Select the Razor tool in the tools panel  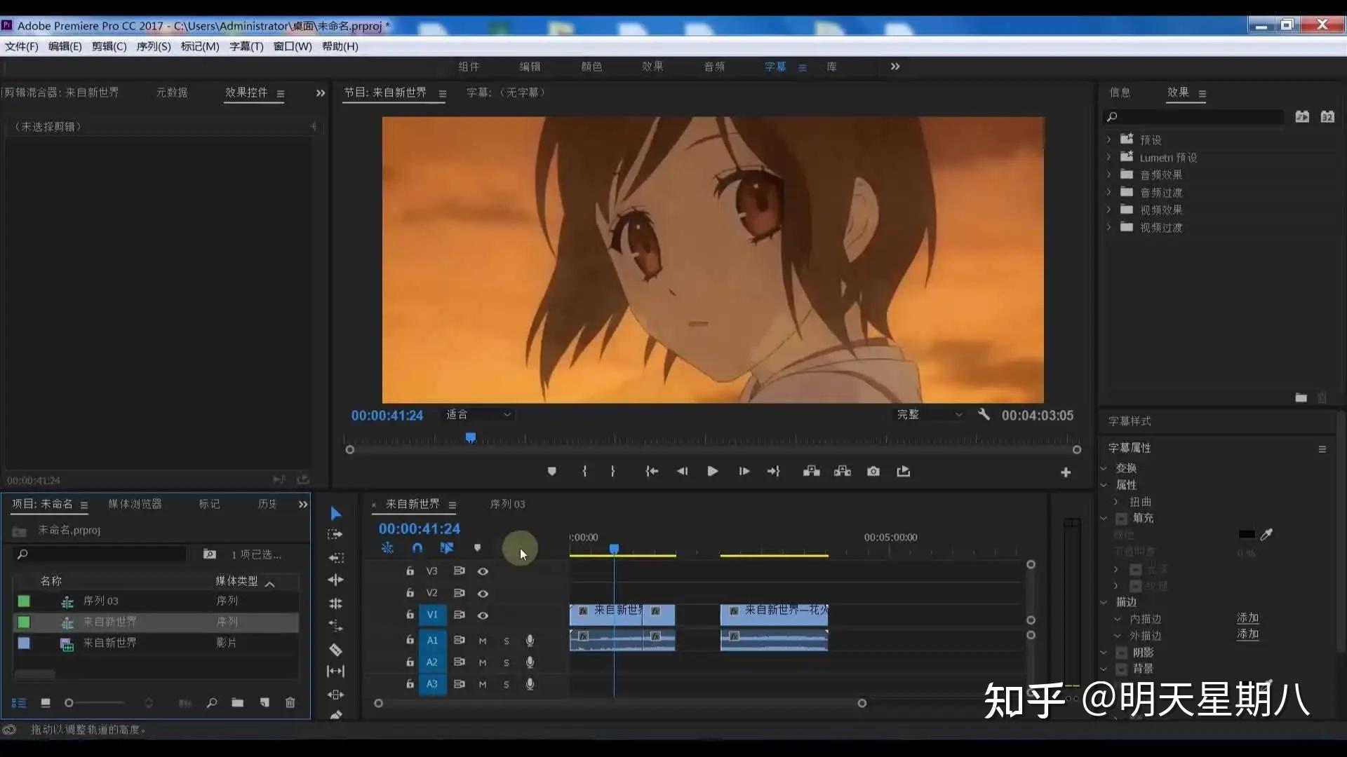click(335, 649)
